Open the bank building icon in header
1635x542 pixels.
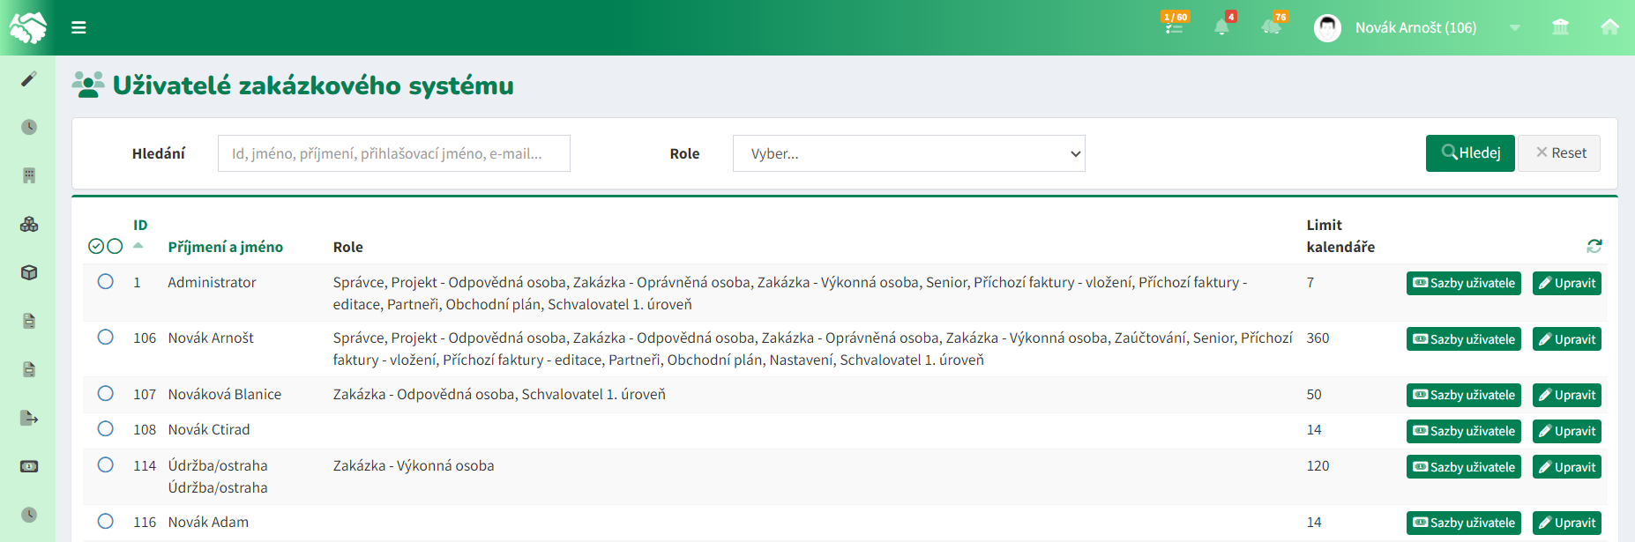tap(1560, 27)
